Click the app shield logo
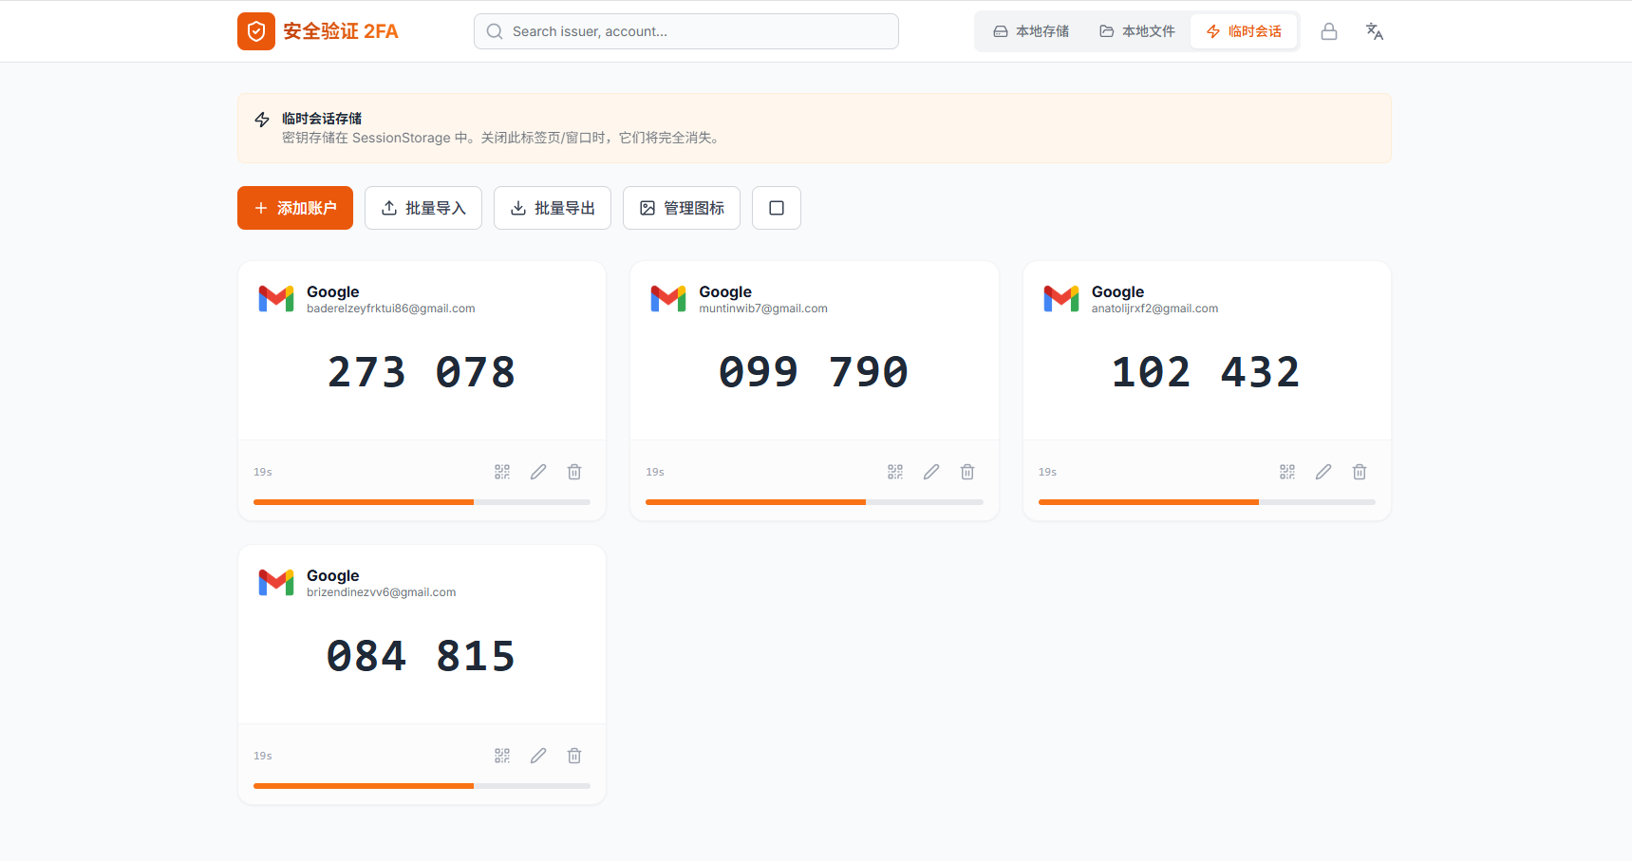This screenshot has height=861, width=1632. (255, 31)
